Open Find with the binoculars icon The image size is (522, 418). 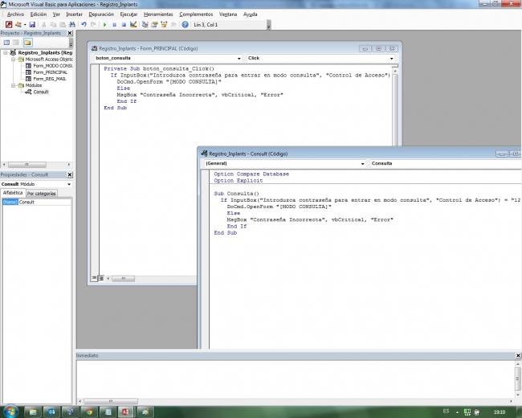point(72,24)
